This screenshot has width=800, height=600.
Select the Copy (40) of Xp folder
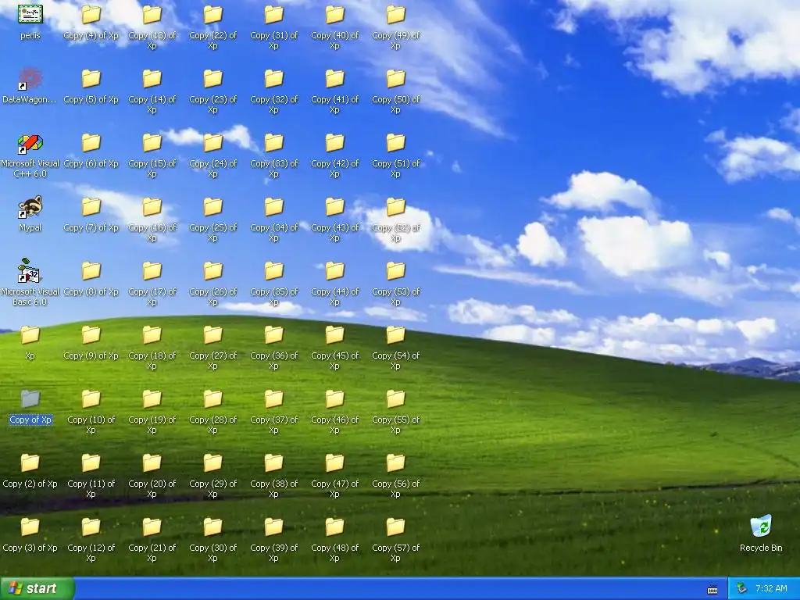(x=334, y=16)
